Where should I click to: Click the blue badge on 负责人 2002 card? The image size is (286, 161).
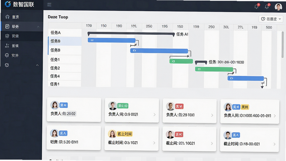point(64,105)
